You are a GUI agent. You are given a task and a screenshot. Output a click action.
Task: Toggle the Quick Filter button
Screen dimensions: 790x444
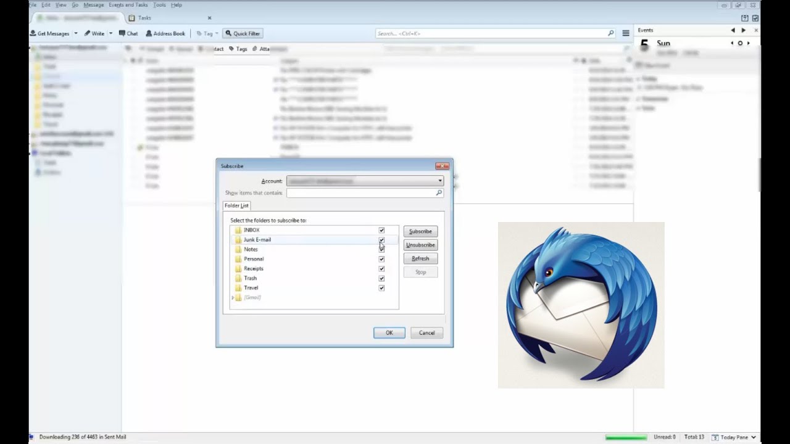point(243,33)
